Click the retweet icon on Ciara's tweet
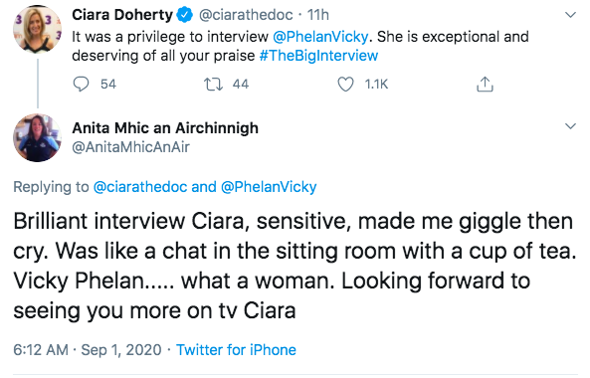The width and height of the screenshot is (590, 378). [213, 85]
